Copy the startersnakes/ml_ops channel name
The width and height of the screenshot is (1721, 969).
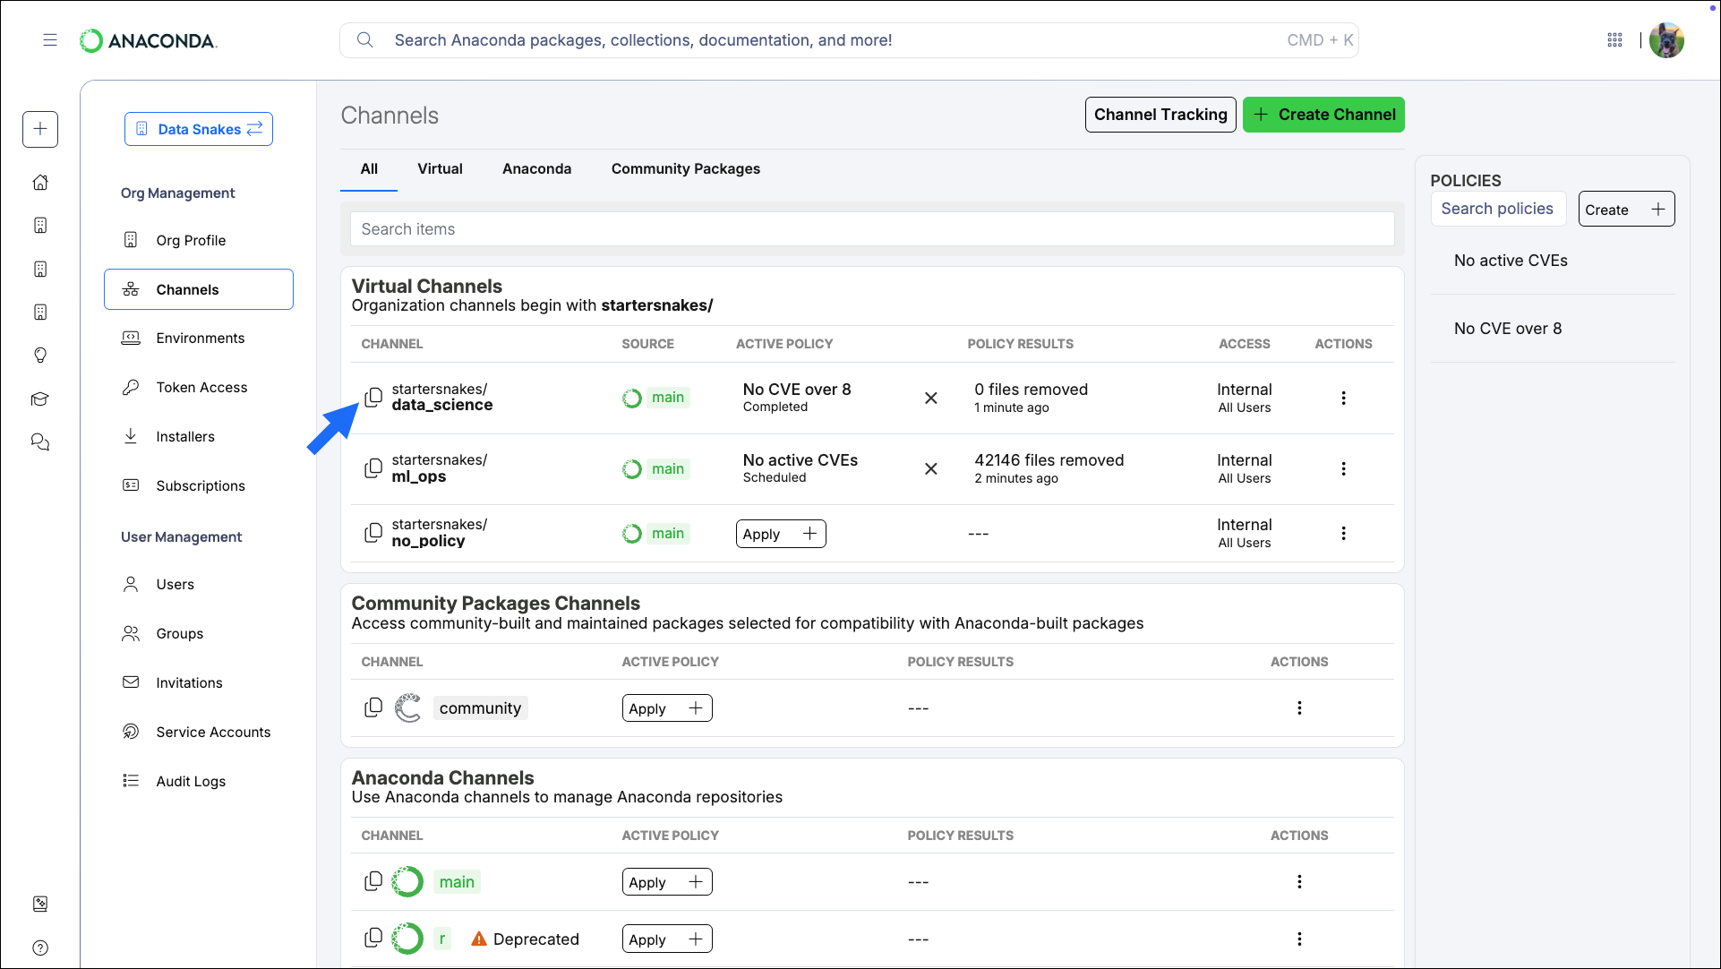point(373,468)
